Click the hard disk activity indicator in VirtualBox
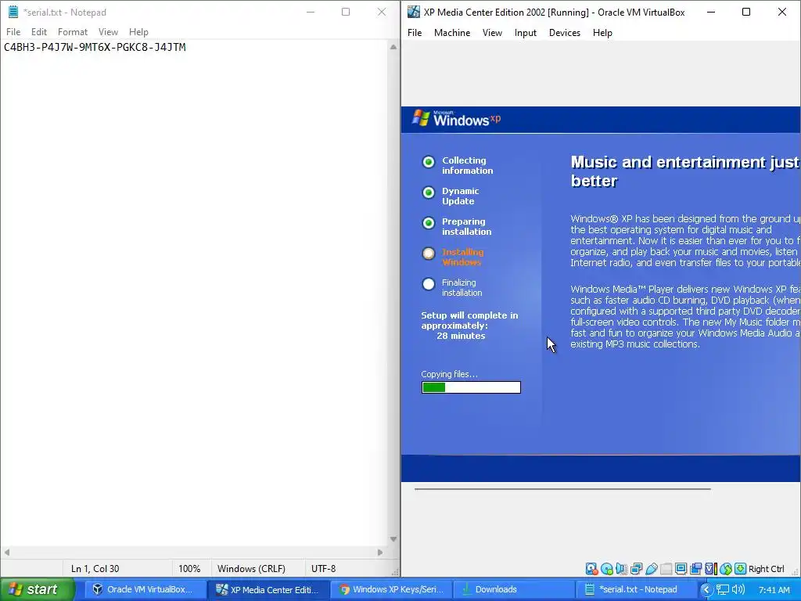 point(591,569)
